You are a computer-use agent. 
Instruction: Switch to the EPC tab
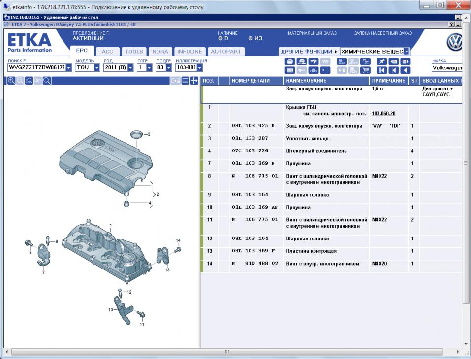pyautogui.click(x=82, y=51)
